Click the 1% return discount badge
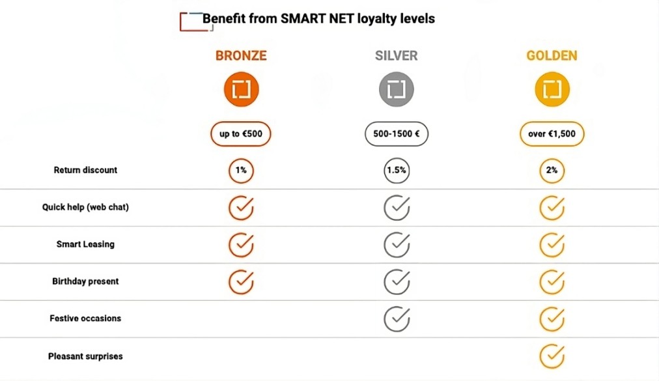Image resolution: width=659 pixels, height=381 pixels. [241, 171]
